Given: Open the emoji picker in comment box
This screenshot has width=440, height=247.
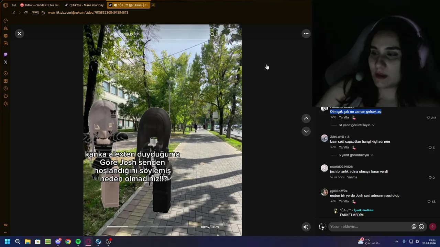Looking at the screenshot, I should 421,227.
